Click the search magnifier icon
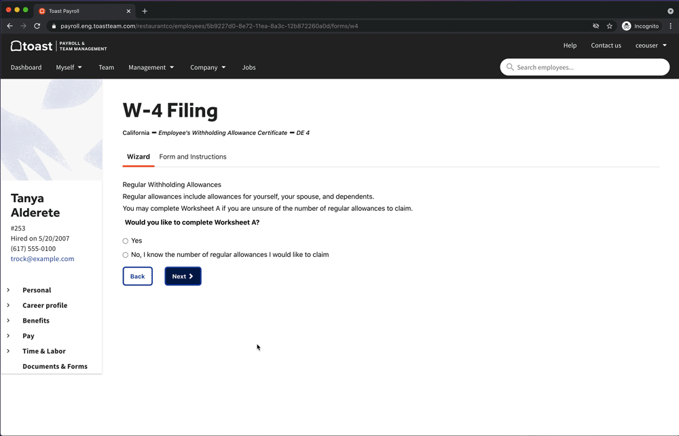 [511, 67]
